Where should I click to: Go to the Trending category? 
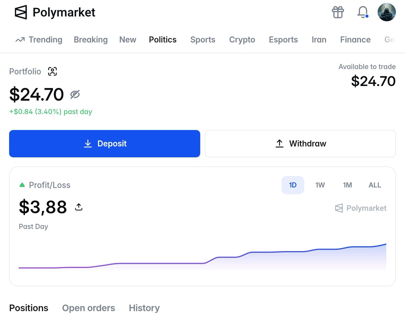click(39, 40)
